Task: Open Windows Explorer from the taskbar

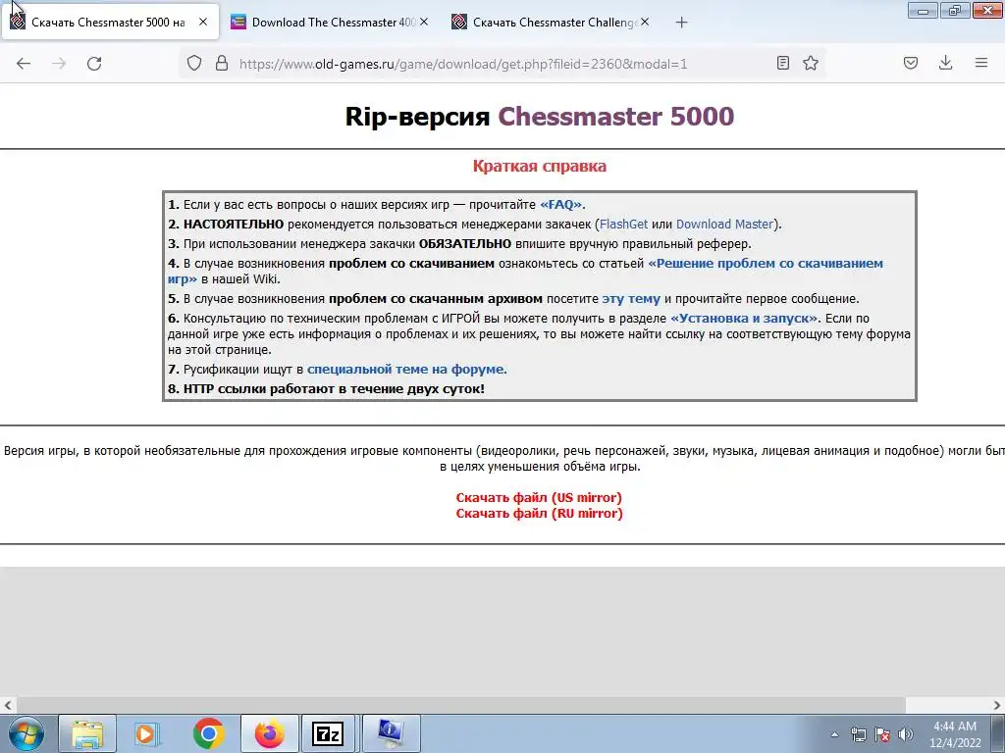Action: (87, 733)
